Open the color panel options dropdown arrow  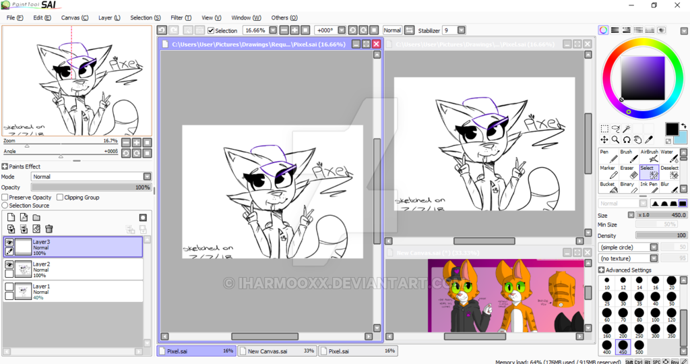(684, 31)
